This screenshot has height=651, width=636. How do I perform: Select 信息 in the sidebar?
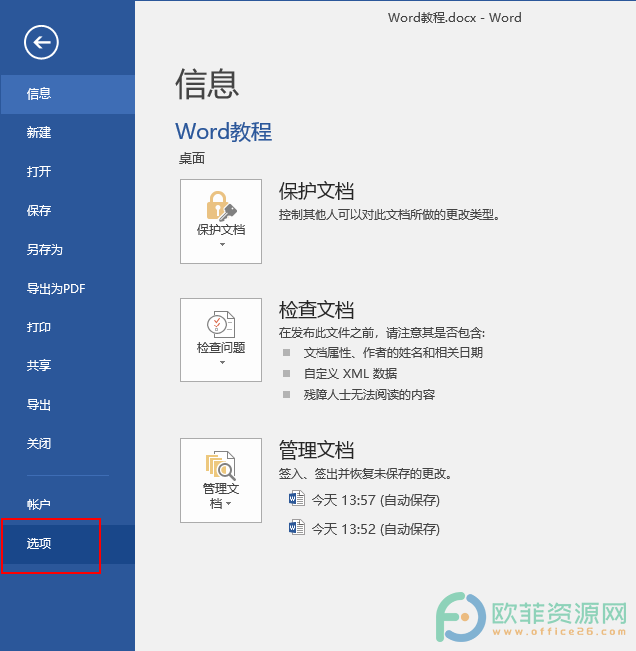[x=67, y=94]
